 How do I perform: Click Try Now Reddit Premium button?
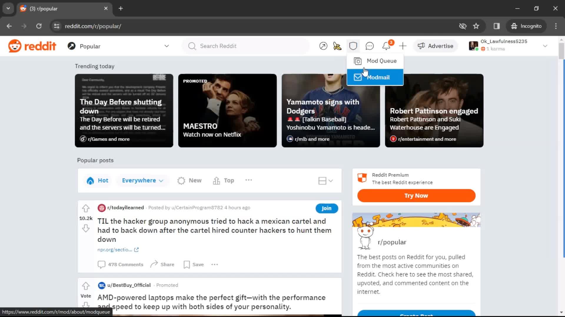[x=416, y=195]
